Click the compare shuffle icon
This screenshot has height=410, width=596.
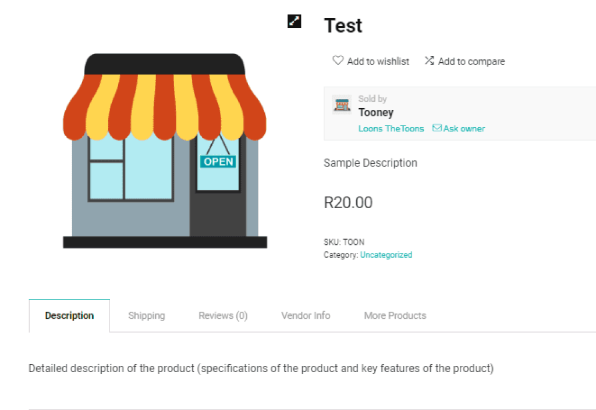pos(429,60)
